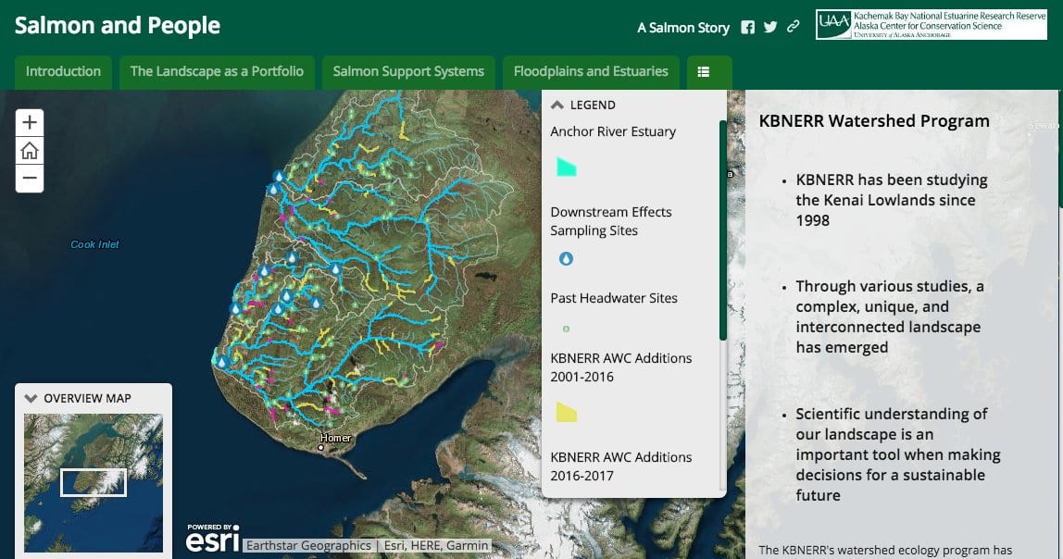Screen dimensions: 1063x559
Task: Click the Anchor River Estuary teal swatch
Action: coord(566,168)
